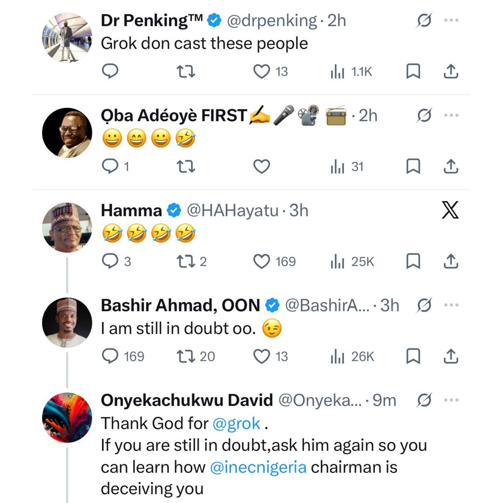Like Onyekachukwu David's reply
This screenshot has width=503, height=503.
[261, 501]
